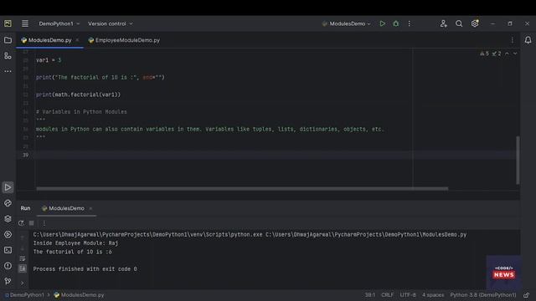
Task: Click the editor vertical scrollbar thumb
Action: (518, 160)
